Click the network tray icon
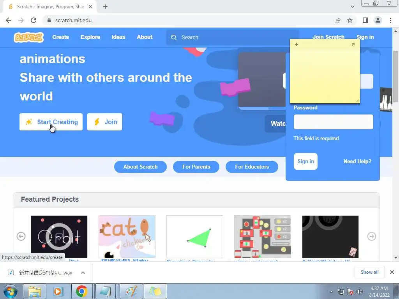The image size is (399, 299). [x=341, y=292]
